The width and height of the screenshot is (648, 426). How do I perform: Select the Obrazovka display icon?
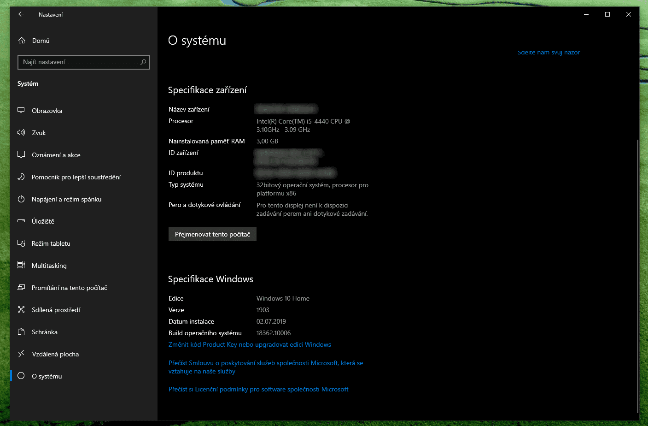pyautogui.click(x=21, y=110)
